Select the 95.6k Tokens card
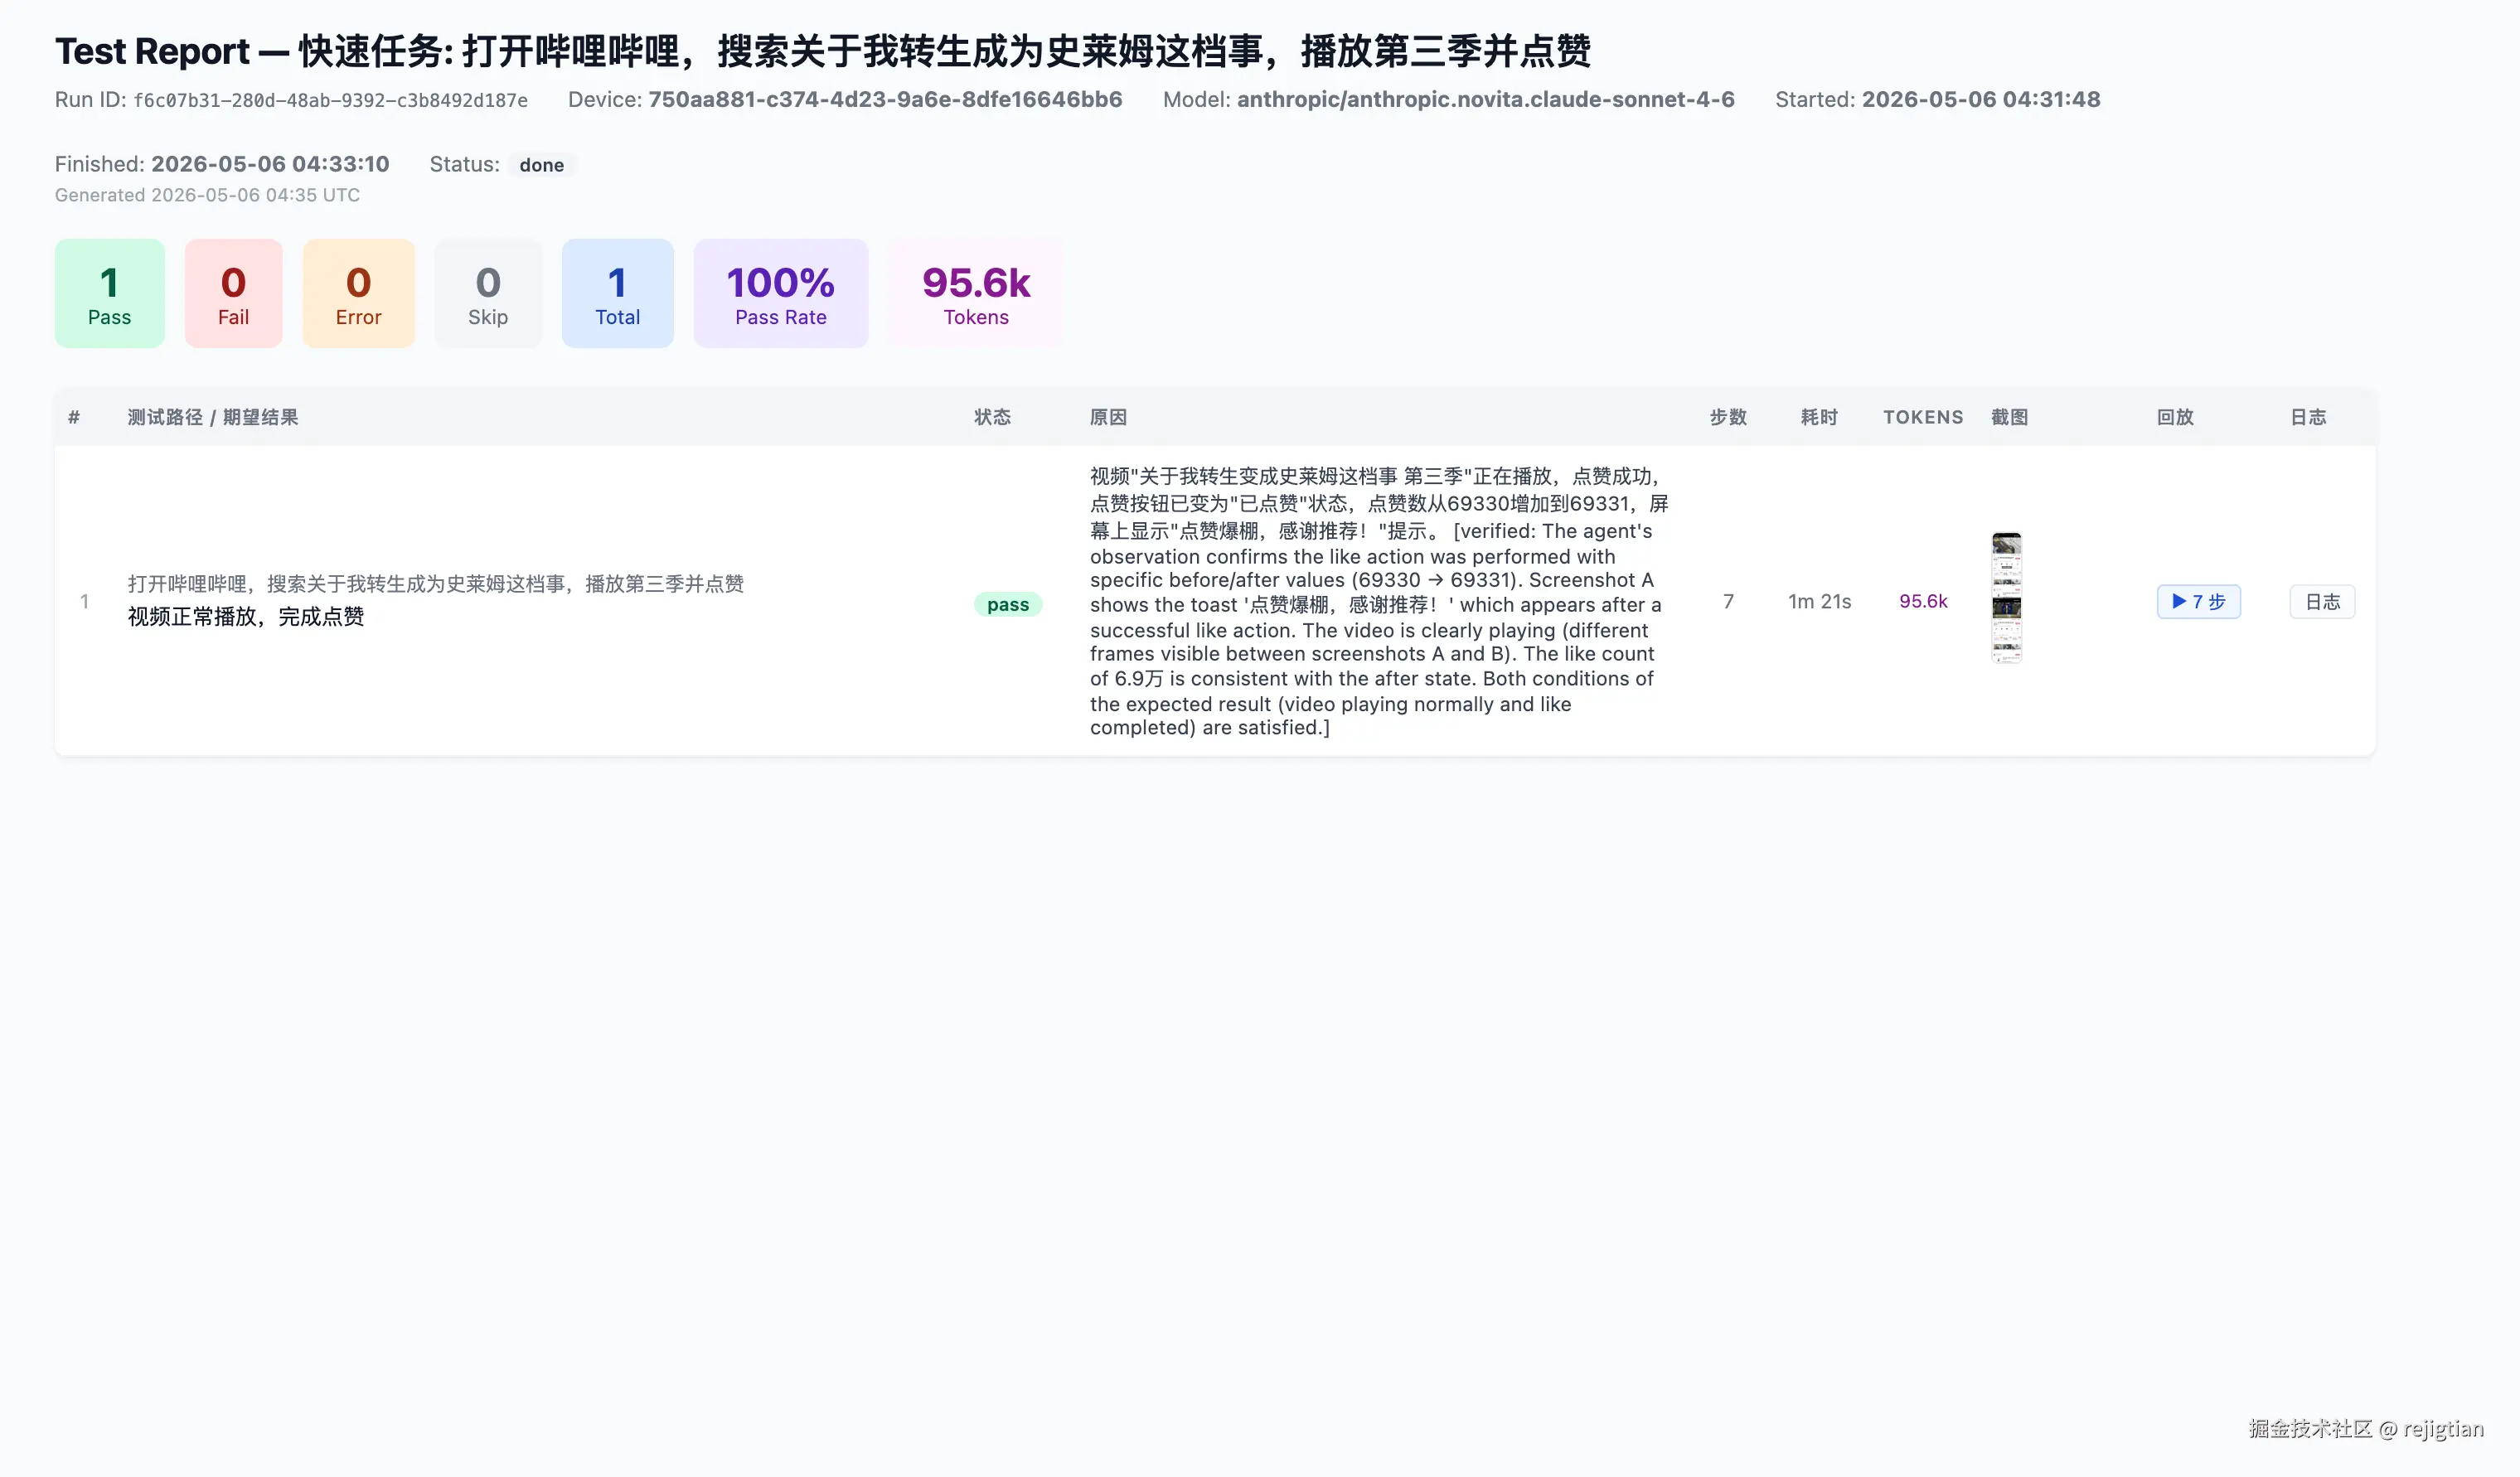Viewport: 2520px width, 1477px height. 975,293
